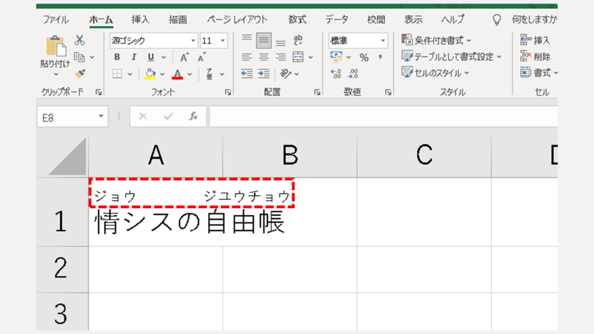Expand the paste options arrow under 貼り付け
The image size is (594, 334).
[x=56, y=75]
